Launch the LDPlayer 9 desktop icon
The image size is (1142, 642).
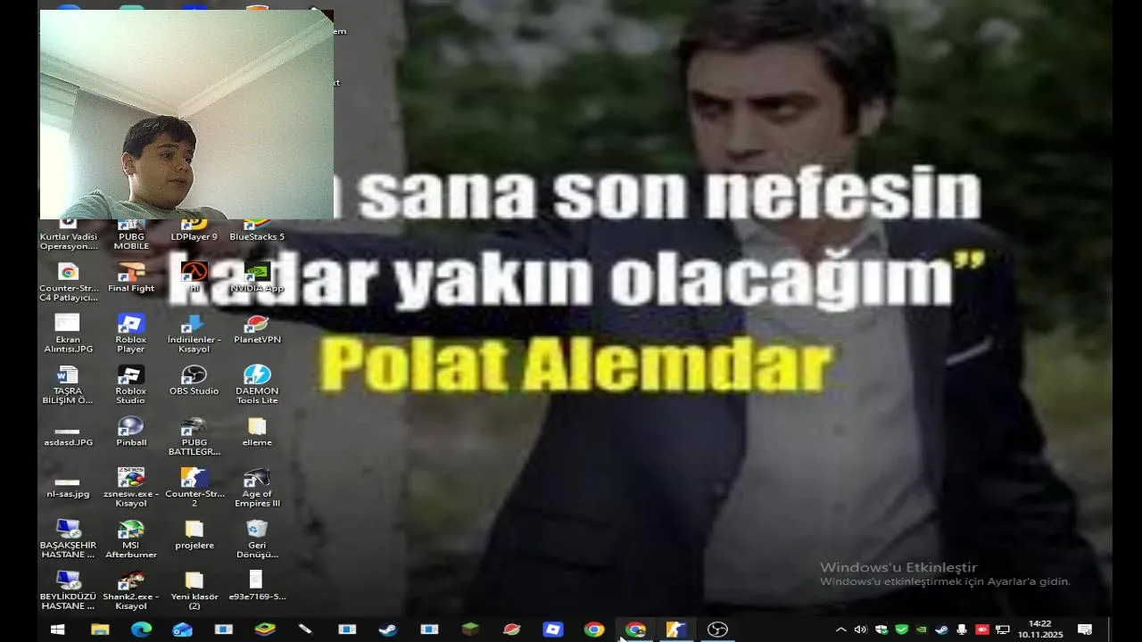pos(194,231)
